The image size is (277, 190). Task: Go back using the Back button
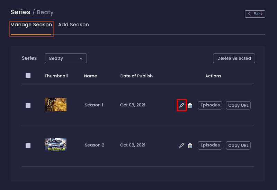tap(255, 14)
